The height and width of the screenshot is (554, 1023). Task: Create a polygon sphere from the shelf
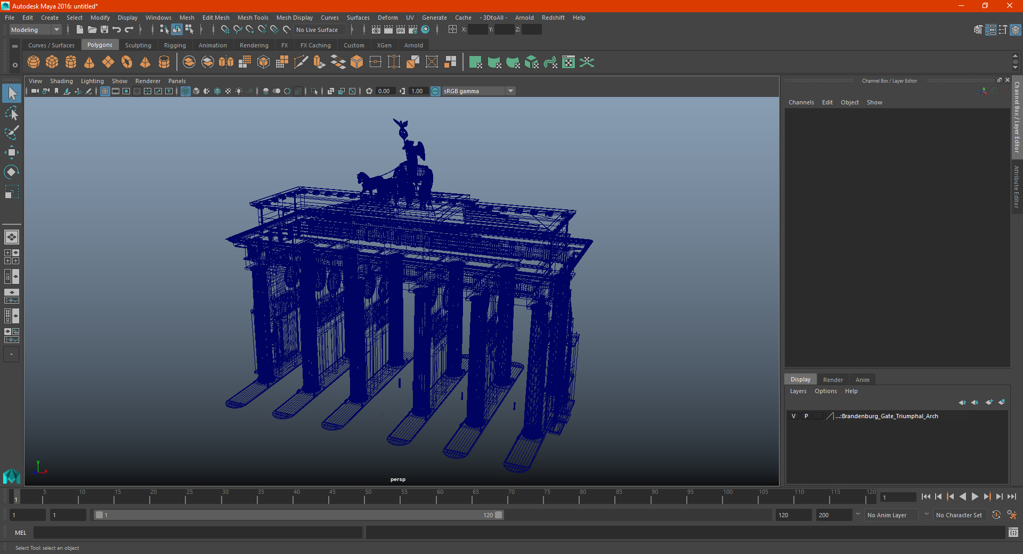[34, 62]
